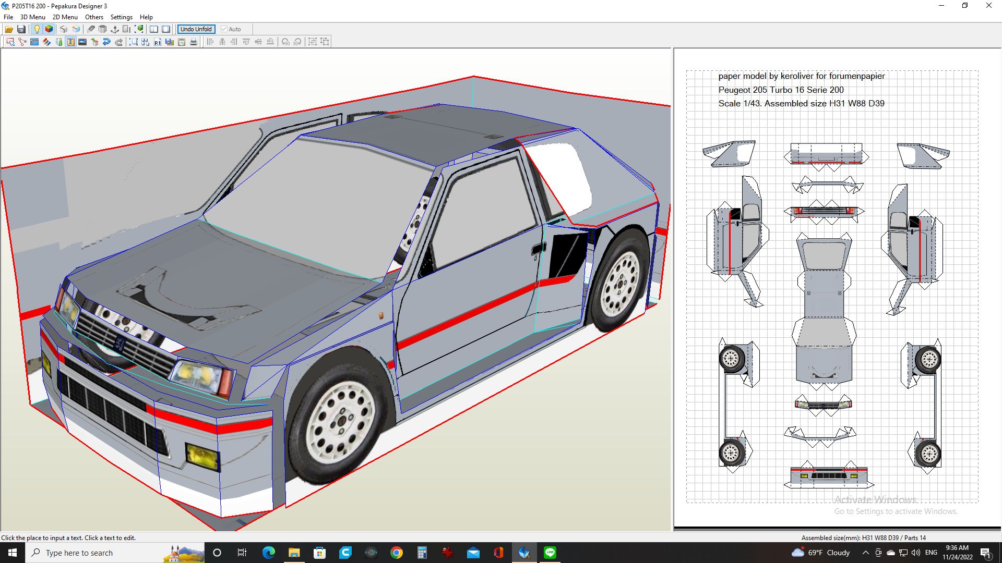This screenshot has height=563, width=1002.
Task: Open the notification center icon
Action: pyautogui.click(x=986, y=553)
